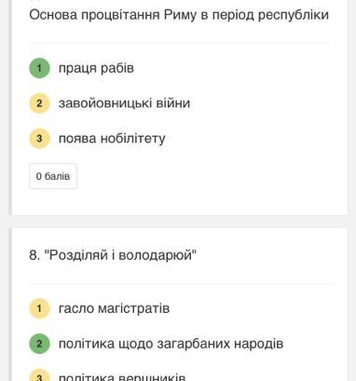The image size is (356, 381).
Task: Click yellow circle 3 beside 'поява нобілітету'
Action: coord(39,138)
